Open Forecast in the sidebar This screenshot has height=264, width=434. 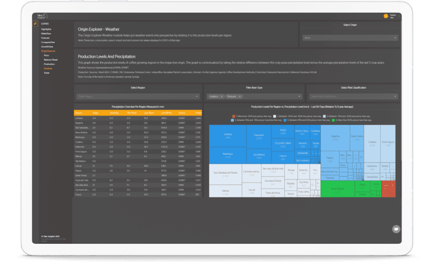click(45, 38)
